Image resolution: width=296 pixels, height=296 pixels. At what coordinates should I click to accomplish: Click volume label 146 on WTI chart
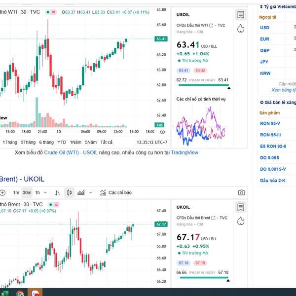[x=159, y=125]
